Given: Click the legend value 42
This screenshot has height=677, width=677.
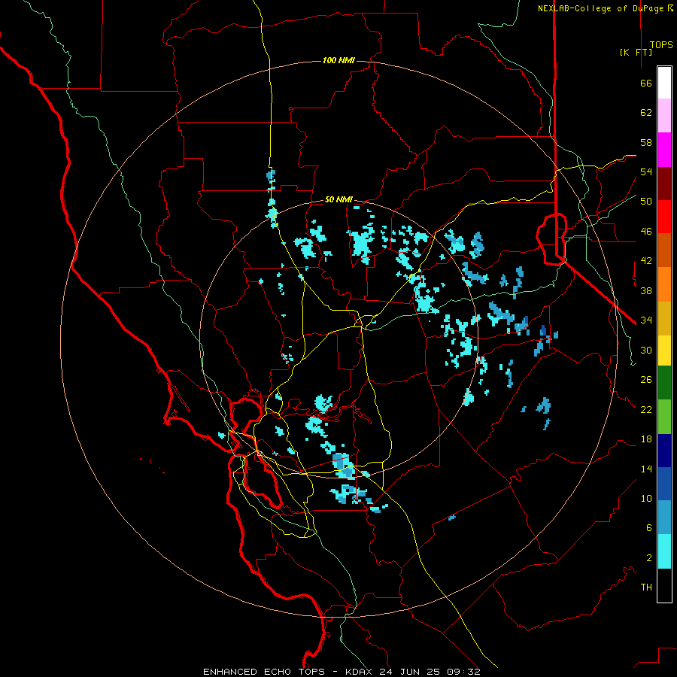Looking at the screenshot, I should coord(646,260).
